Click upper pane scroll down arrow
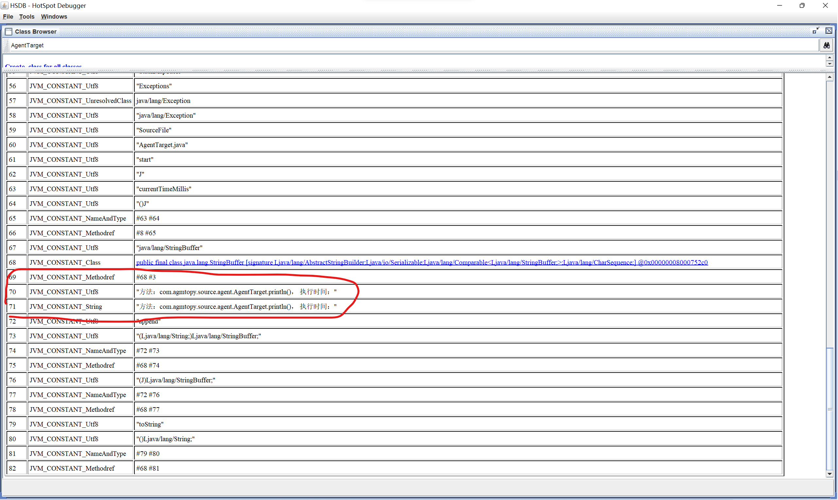838x500 pixels. tap(829, 64)
